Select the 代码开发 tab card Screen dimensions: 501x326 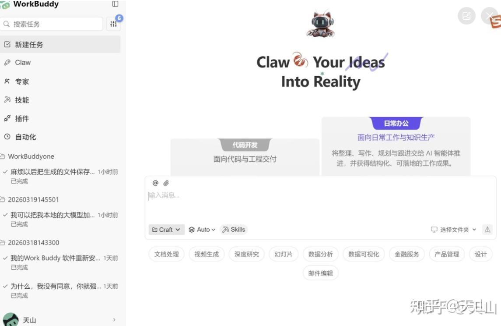click(x=245, y=157)
